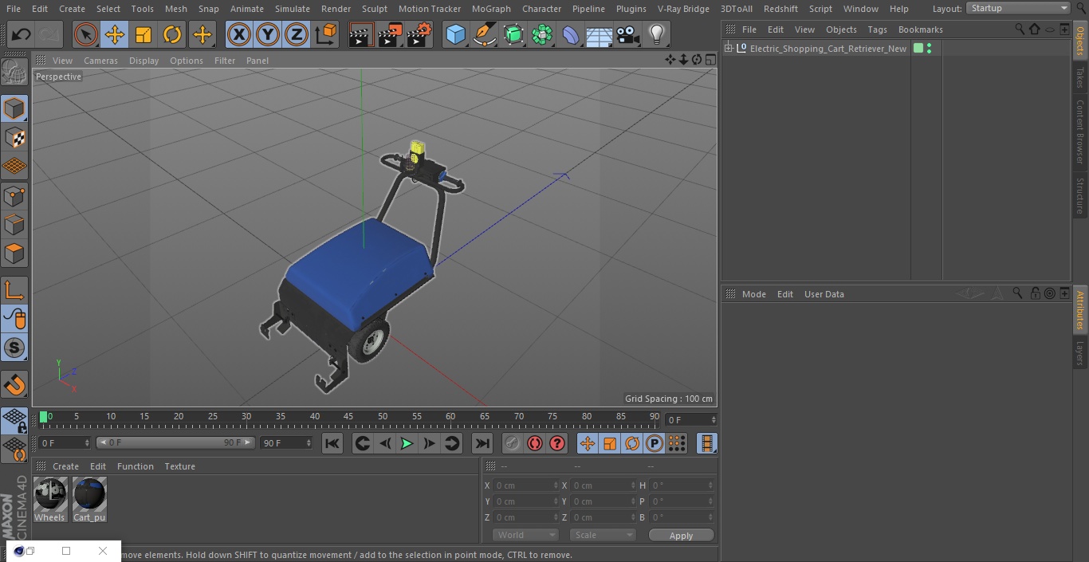
Task: Activate the Move tool
Action: (x=115, y=34)
